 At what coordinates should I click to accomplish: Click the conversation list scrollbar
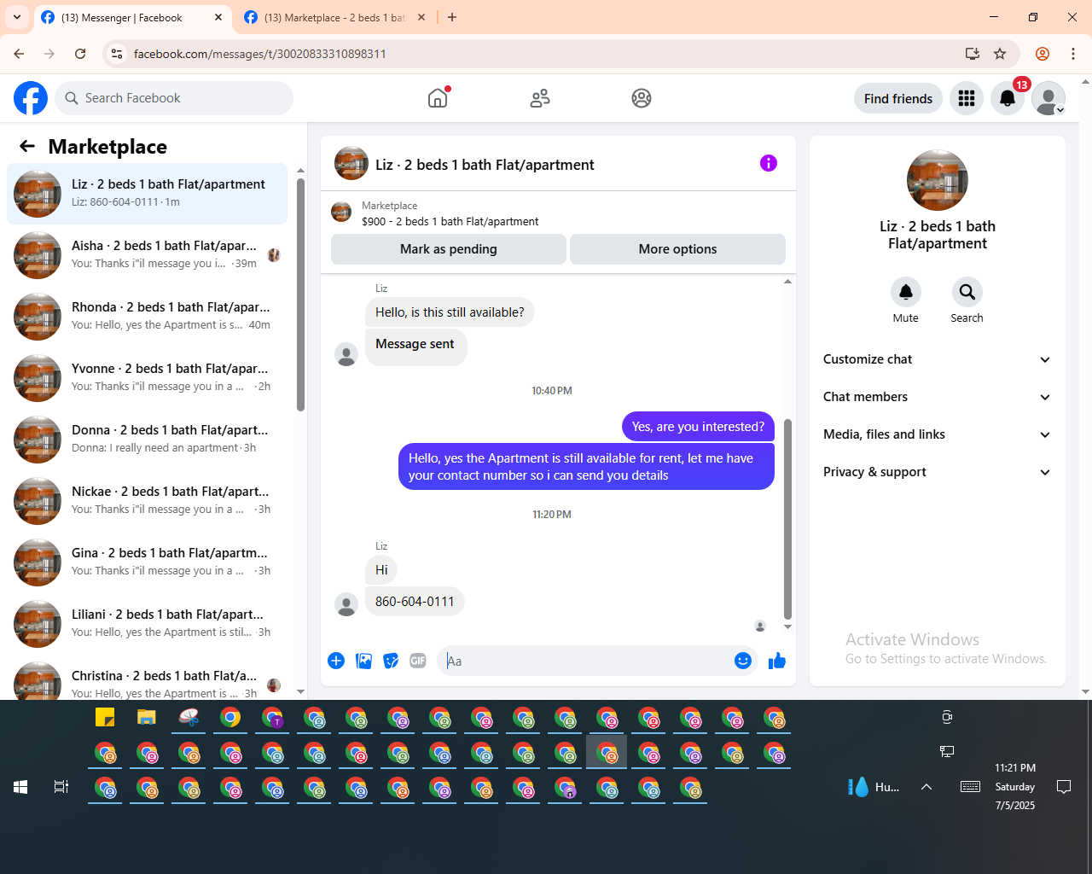300,294
